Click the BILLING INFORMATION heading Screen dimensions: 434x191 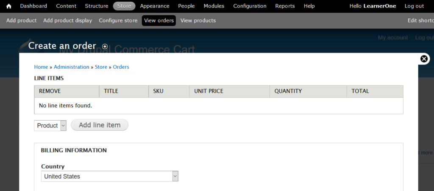74,150
